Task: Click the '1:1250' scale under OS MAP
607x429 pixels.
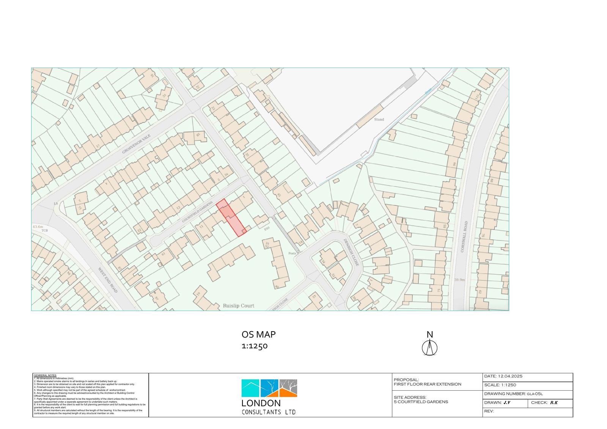Action: (x=255, y=346)
